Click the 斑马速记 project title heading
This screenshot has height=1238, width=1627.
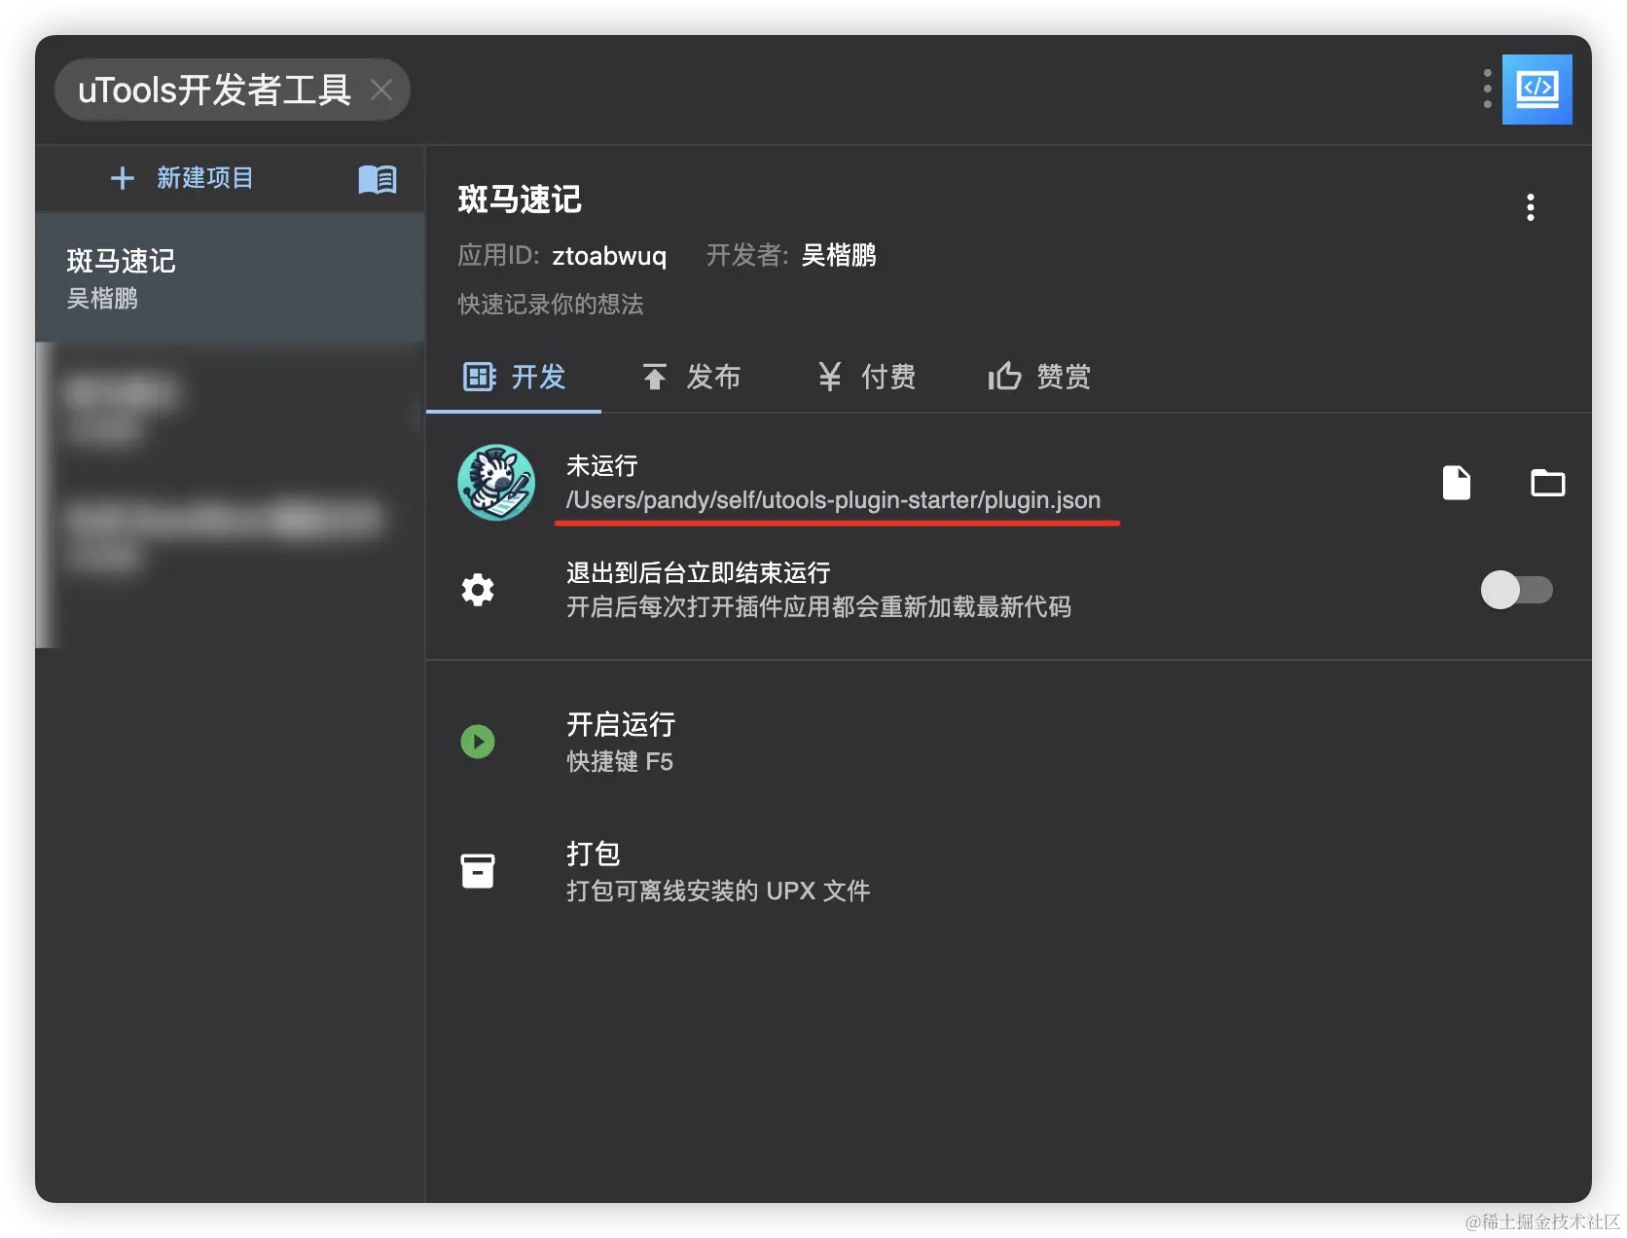pyautogui.click(x=520, y=200)
